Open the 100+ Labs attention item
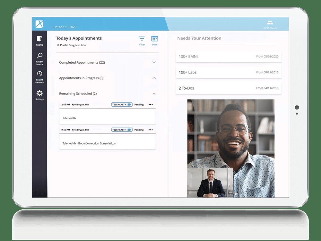Screen dimensions: 321x241 [x=228, y=72]
